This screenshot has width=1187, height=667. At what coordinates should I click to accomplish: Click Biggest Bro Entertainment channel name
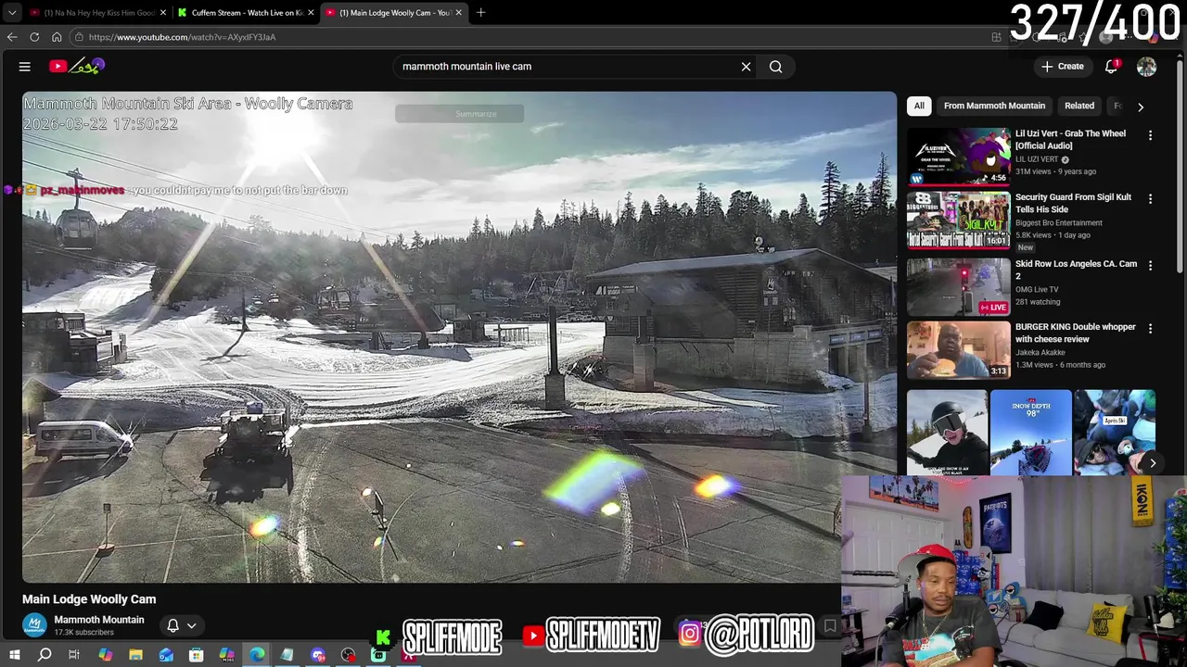point(1059,223)
